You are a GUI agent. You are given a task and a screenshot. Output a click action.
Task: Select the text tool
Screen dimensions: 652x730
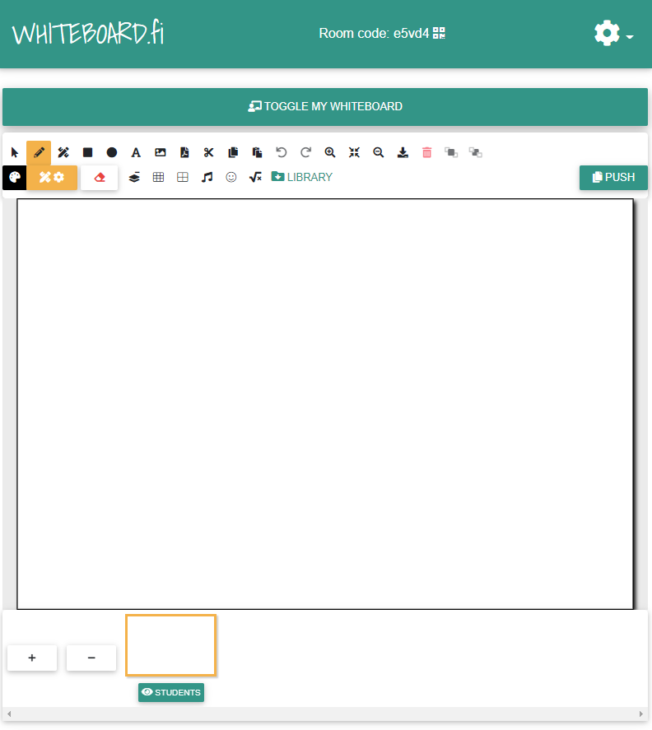tap(136, 152)
